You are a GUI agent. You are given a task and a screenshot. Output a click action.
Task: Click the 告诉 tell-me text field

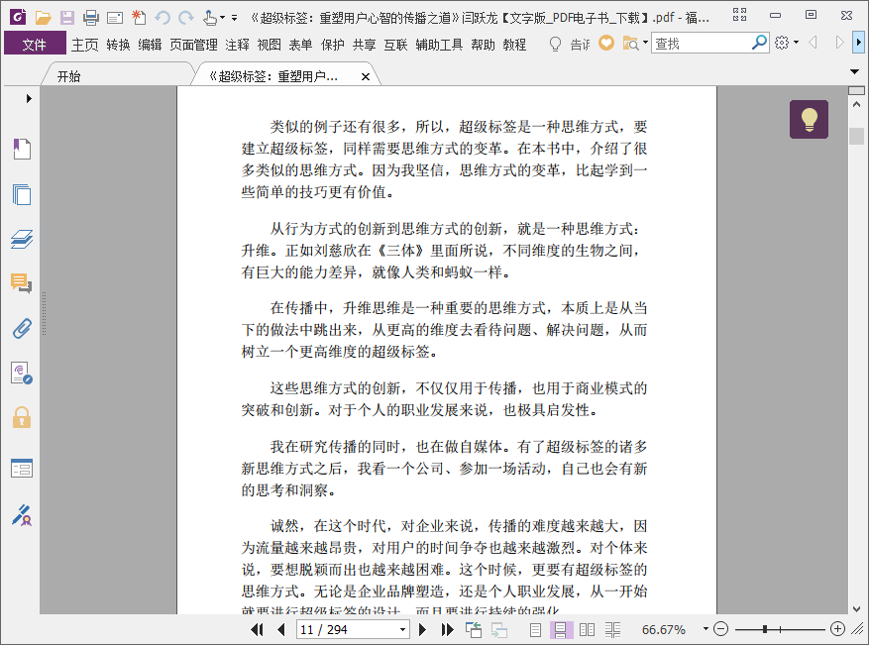(x=581, y=45)
